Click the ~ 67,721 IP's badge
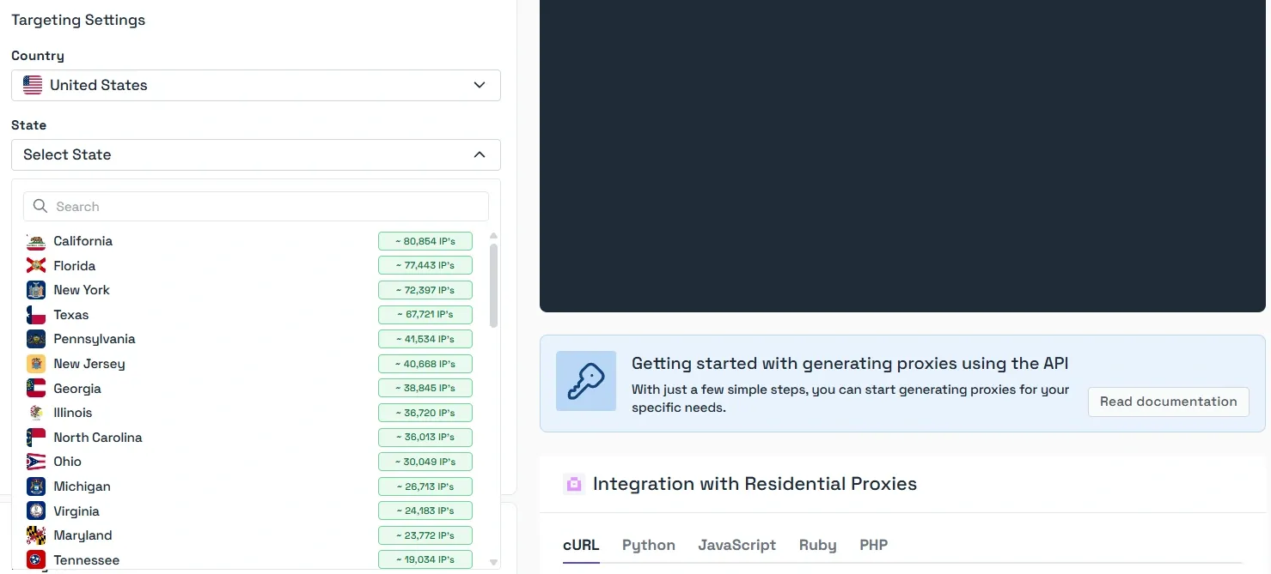This screenshot has width=1271, height=574. (425, 315)
